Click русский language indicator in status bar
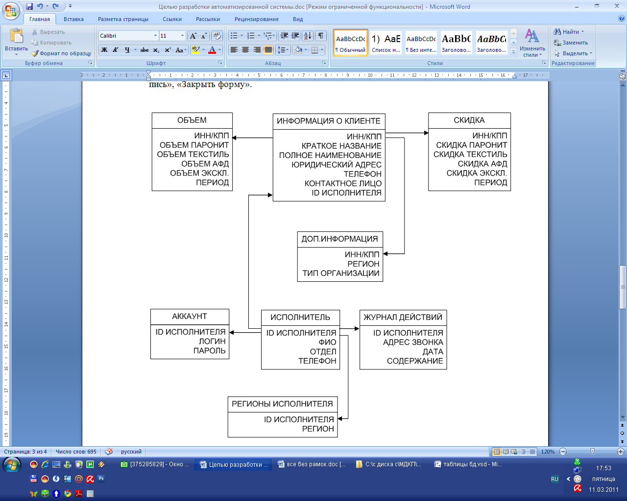 (x=131, y=452)
